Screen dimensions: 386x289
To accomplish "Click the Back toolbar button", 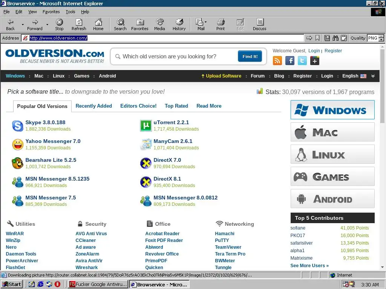I will tap(10, 24).
